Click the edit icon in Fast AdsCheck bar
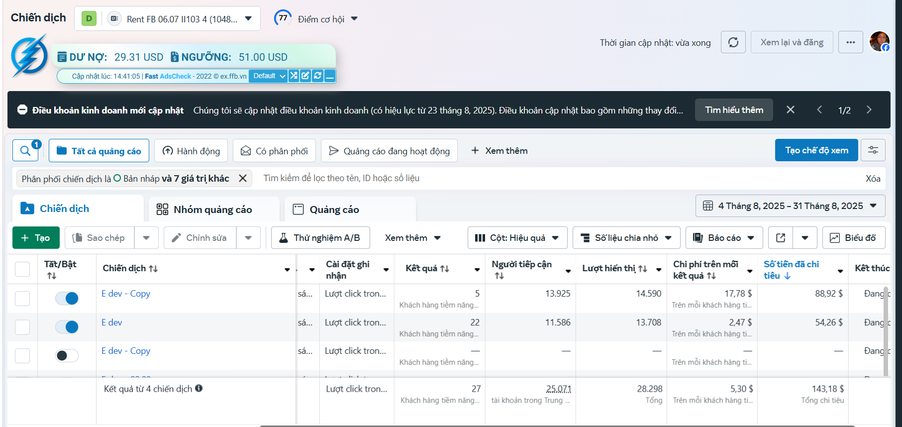Viewport: 902px width, 427px height. [x=305, y=76]
